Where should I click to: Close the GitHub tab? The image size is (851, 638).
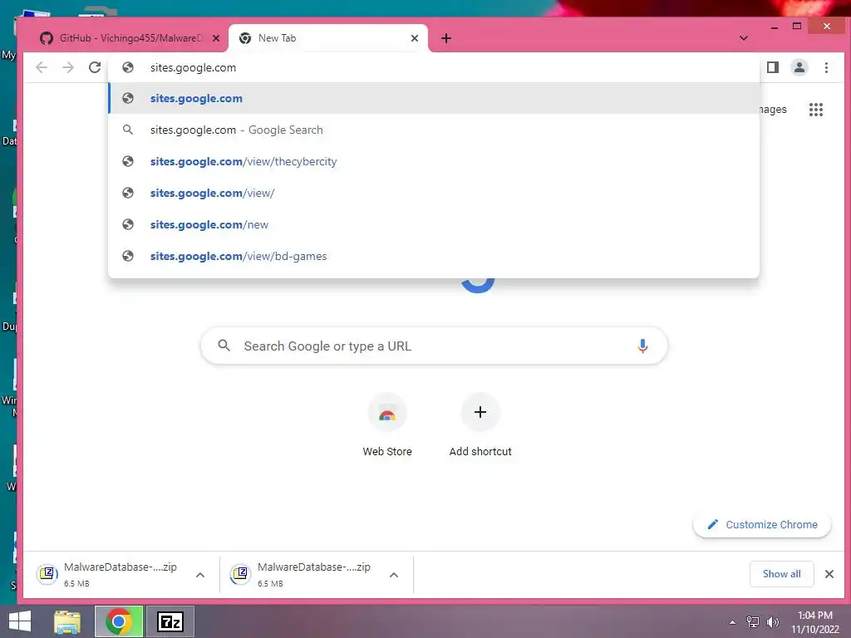216,38
